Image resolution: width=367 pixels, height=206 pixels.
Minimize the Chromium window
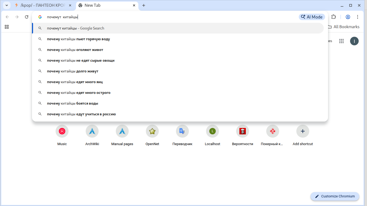(342, 5)
